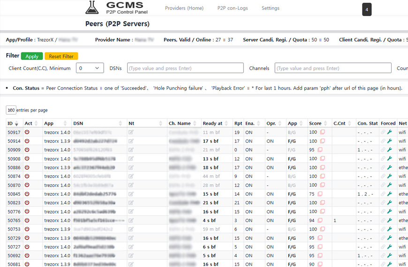Click the wrench icon for peer 50886

(389, 167)
